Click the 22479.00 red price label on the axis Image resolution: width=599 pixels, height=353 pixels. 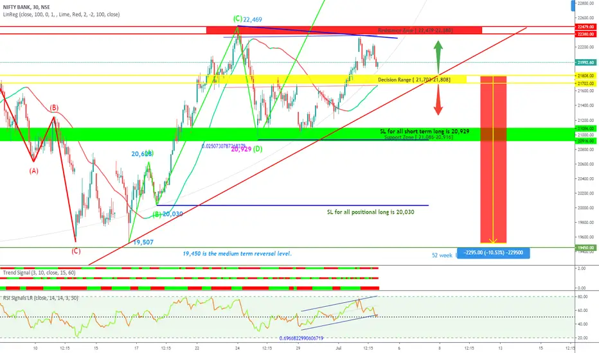point(586,27)
